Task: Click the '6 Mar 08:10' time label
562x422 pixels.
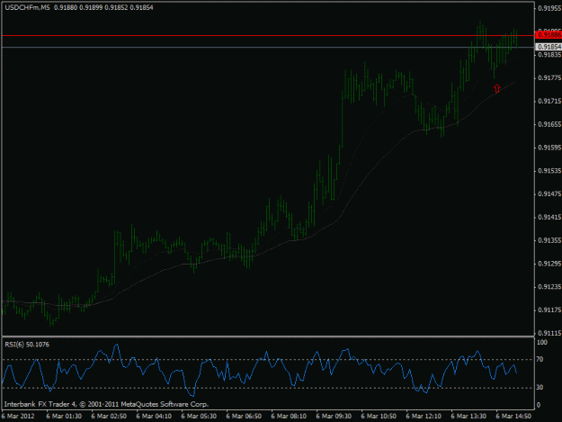Action: coord(289,417)
